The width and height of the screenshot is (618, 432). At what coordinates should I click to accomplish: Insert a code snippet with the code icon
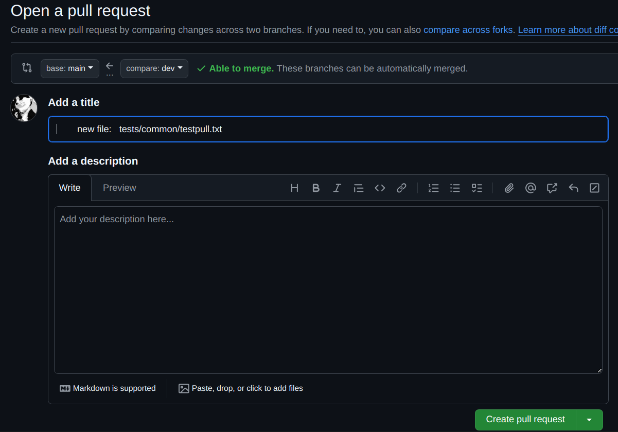380,188
